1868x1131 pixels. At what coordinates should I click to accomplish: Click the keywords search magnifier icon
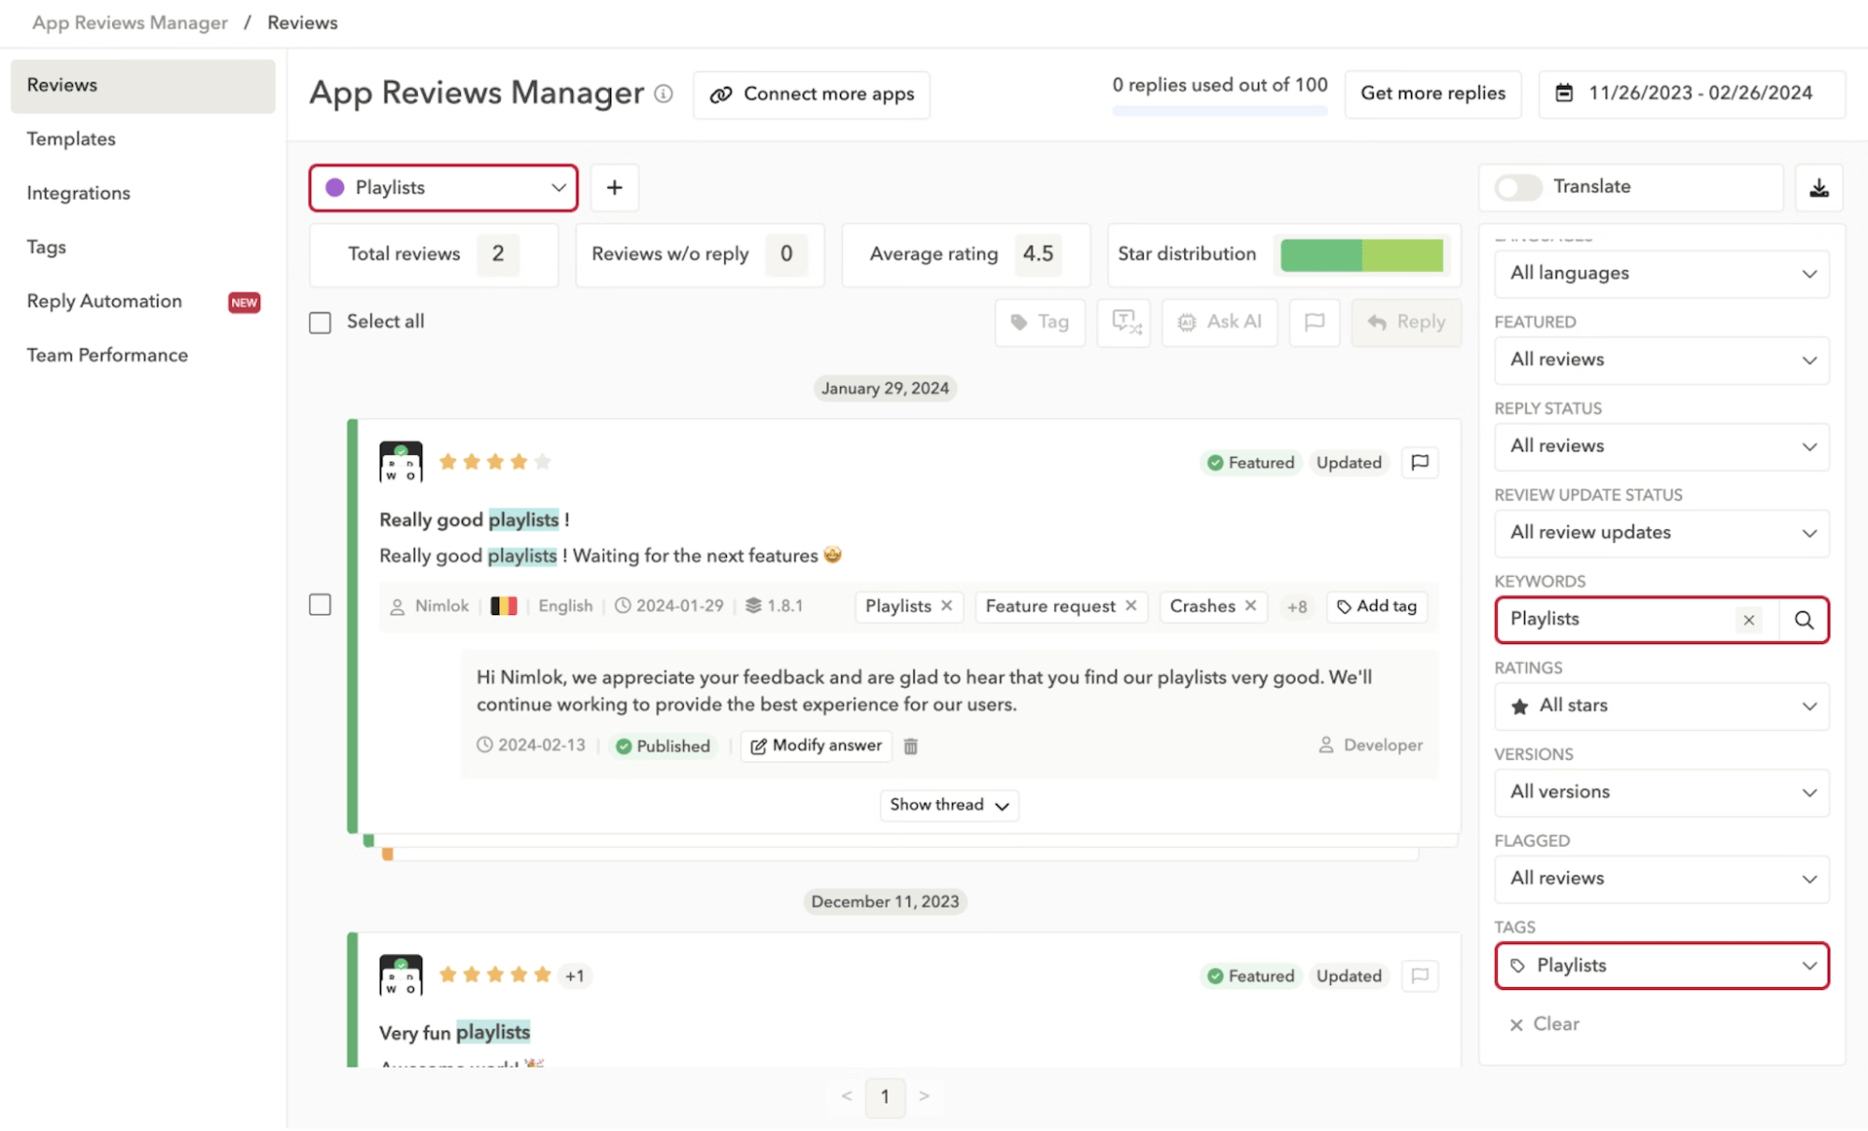(1804, 620)
